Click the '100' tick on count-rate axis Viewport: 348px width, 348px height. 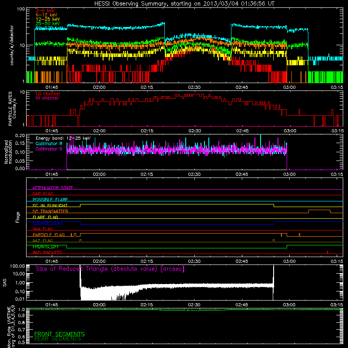(20, 9)
